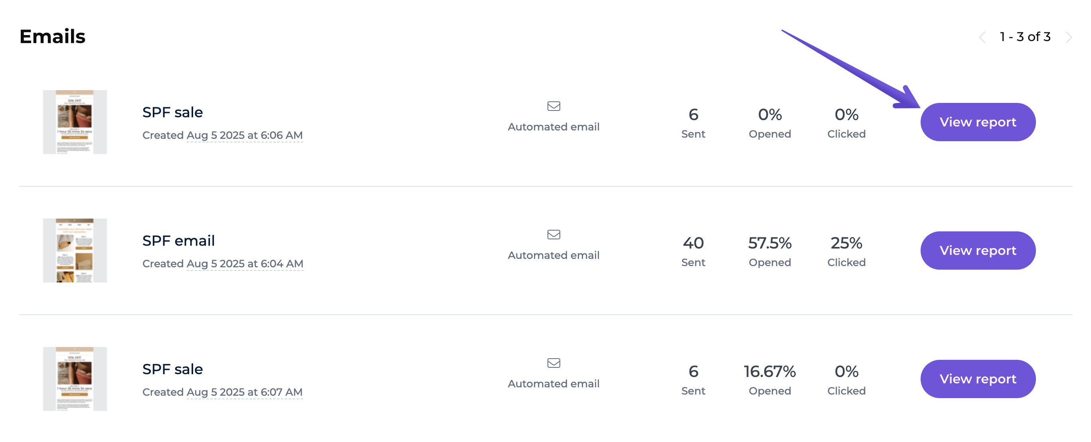Click envelope icon in last SPF sale row
Viewport: 1091px width, 442px height.
pyautogui.click(x=553, y=363)
